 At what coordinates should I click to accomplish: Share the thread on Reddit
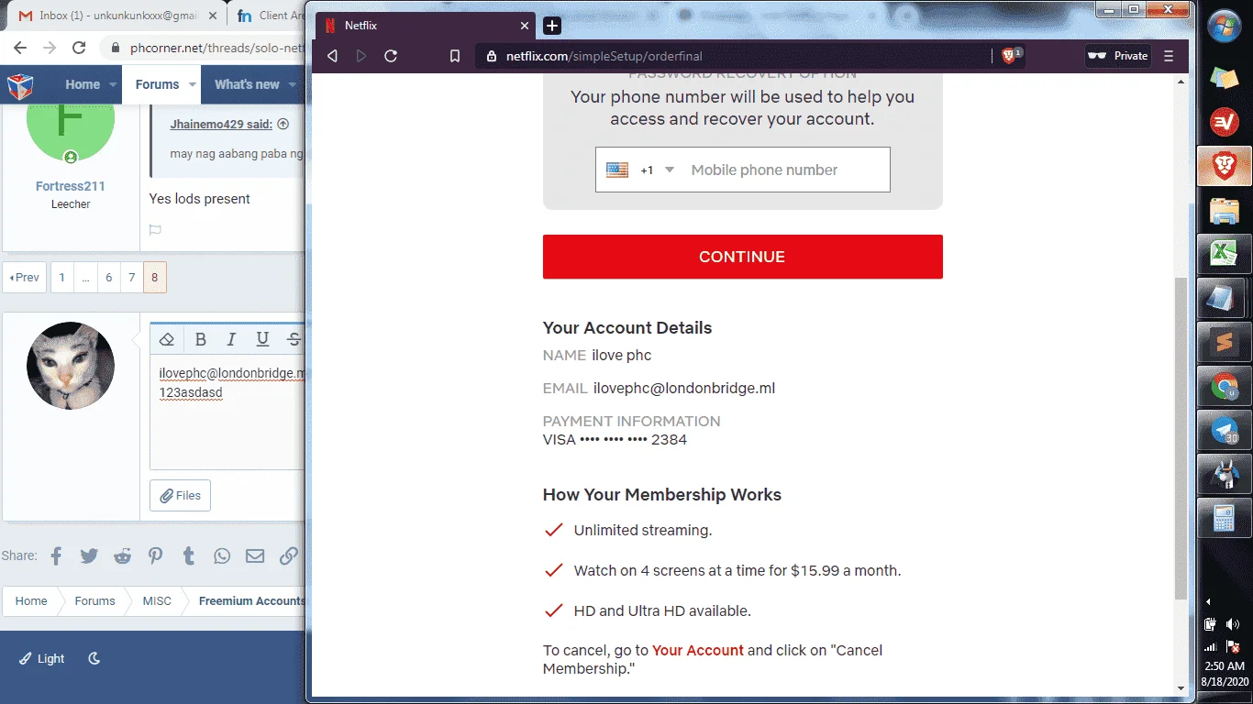[122, 555]
